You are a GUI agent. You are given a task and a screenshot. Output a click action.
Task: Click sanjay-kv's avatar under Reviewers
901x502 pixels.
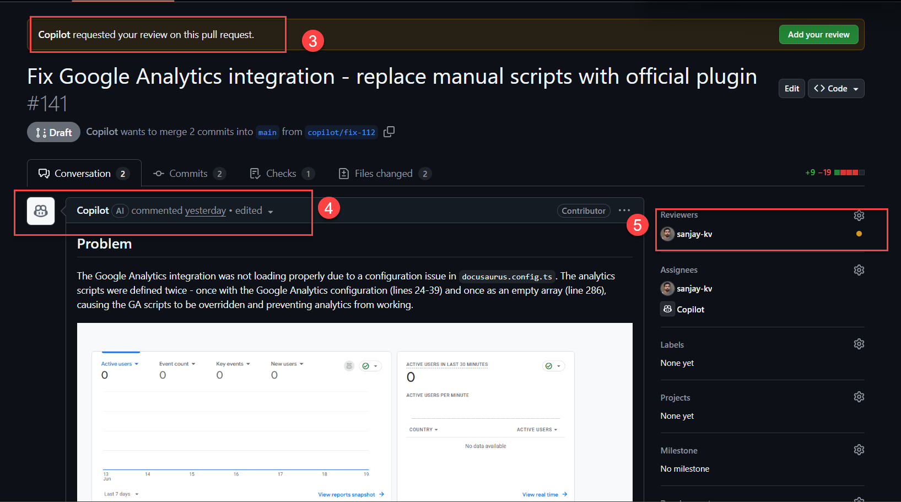tap(667, 234)
